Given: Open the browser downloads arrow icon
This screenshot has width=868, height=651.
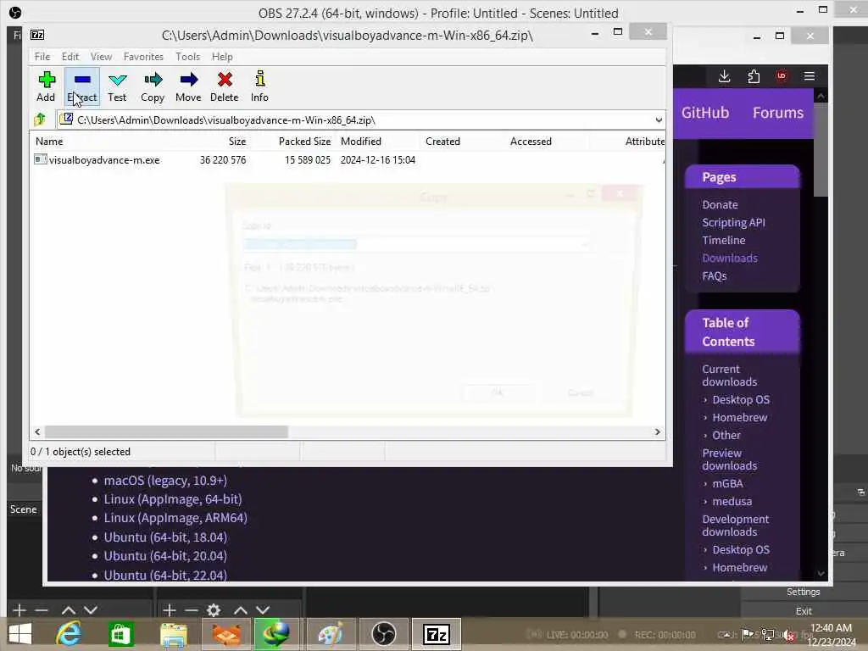Looking at the screenshot, I should coord(724,76).
